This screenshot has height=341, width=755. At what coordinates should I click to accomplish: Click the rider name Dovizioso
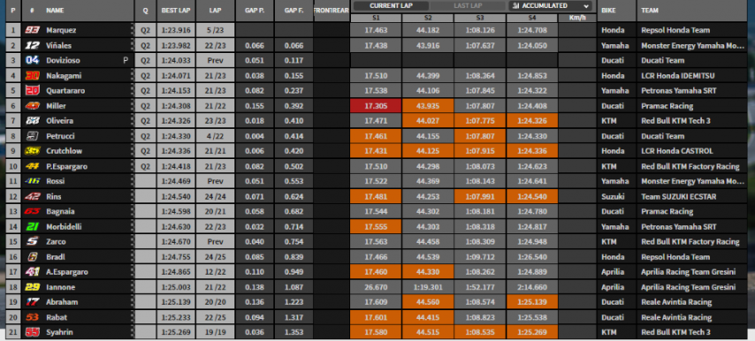[x=63, y=61]
